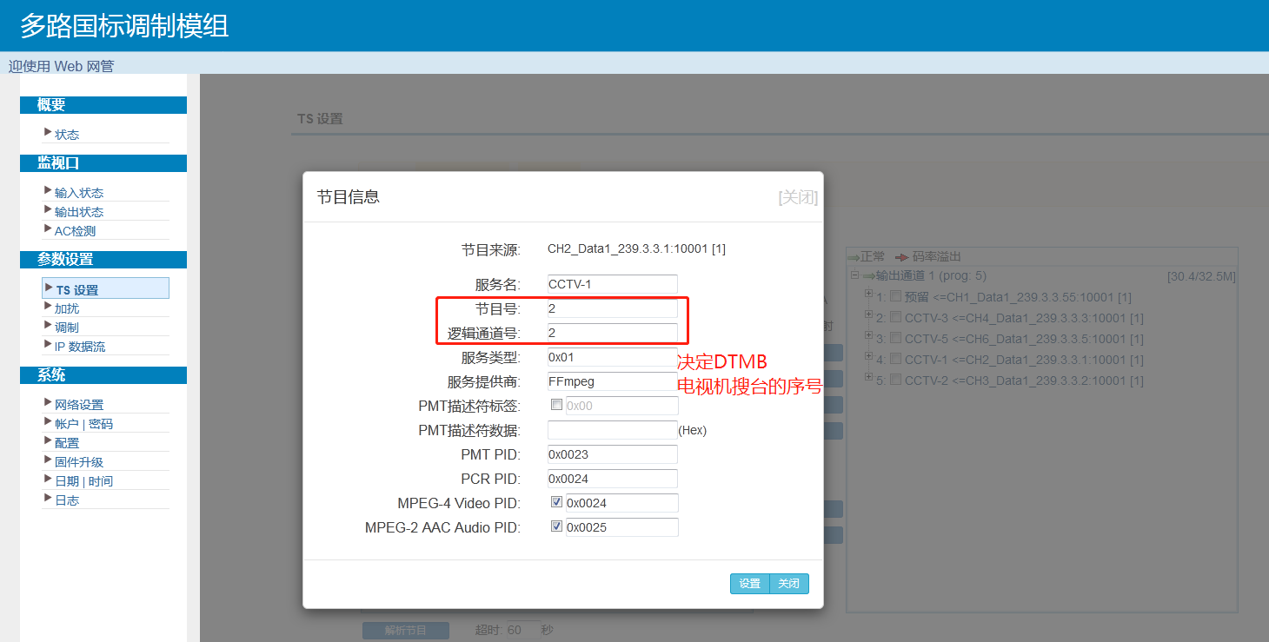Screen dimensions: 1269x642
Task: Enable the PMT描述符标签 checkbox
Action: click(556, 405)
